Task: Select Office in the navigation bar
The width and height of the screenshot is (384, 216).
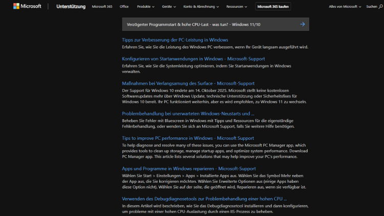Action: [x=124, y=7]
